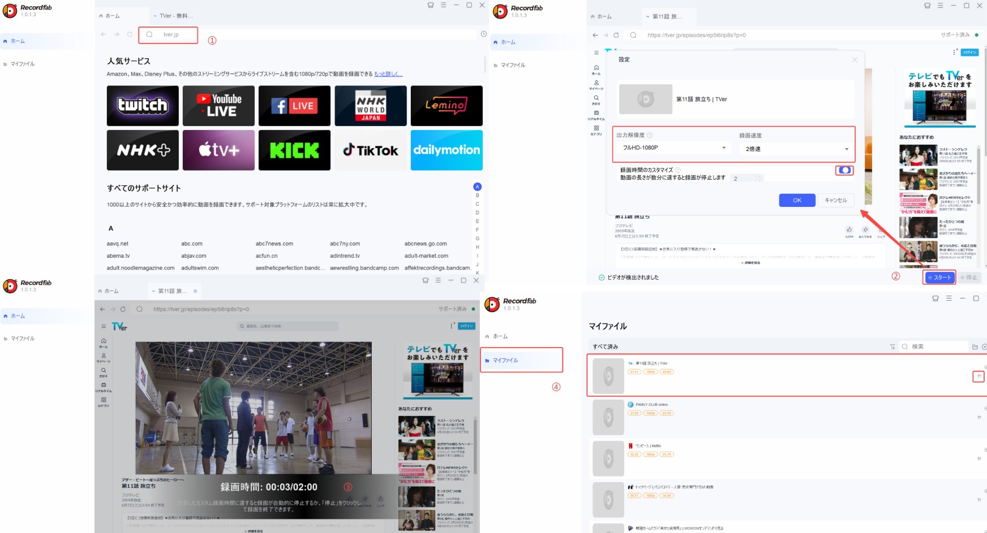Go back in the settings-dialog window browser
987x533 pixels.
595,35
